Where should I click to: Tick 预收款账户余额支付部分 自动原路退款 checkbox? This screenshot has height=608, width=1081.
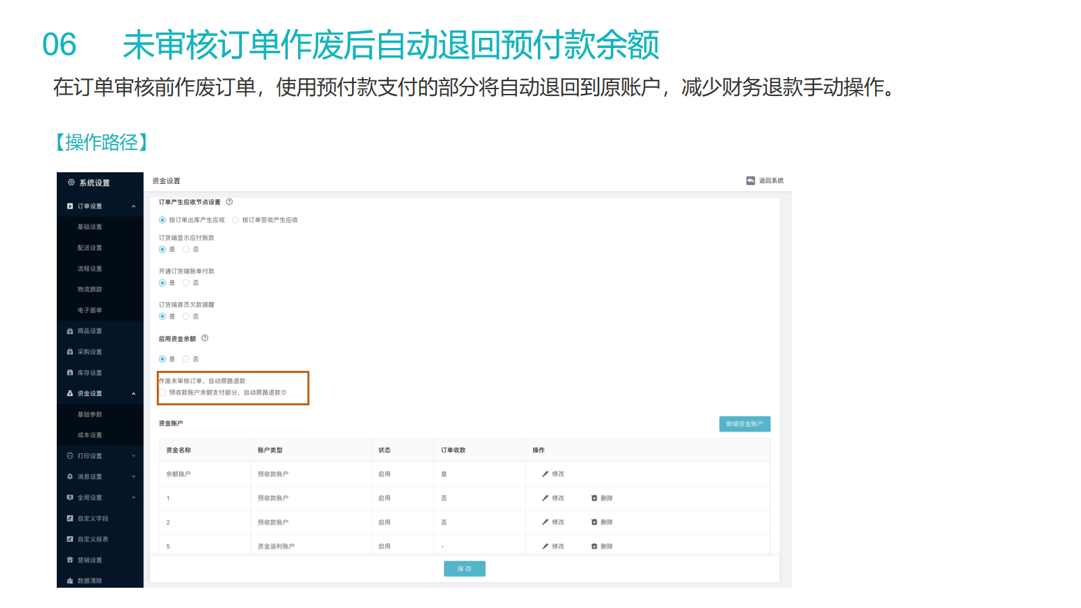tap(163, 392)
